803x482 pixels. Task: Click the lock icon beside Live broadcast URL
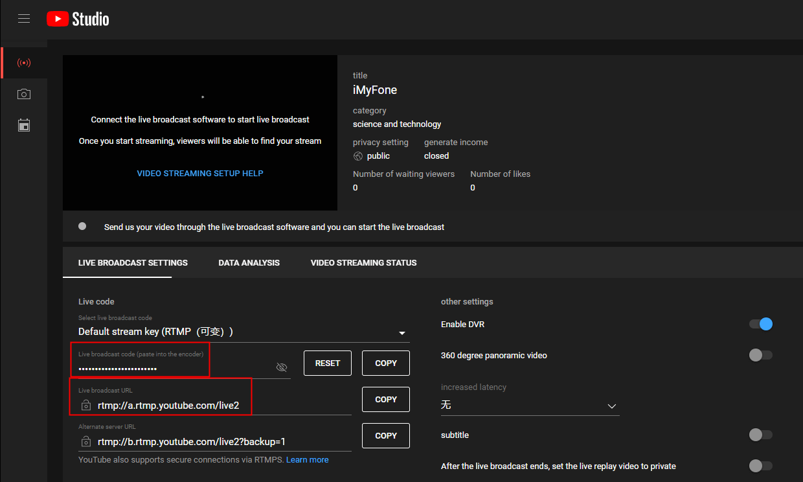coord(86,406)
